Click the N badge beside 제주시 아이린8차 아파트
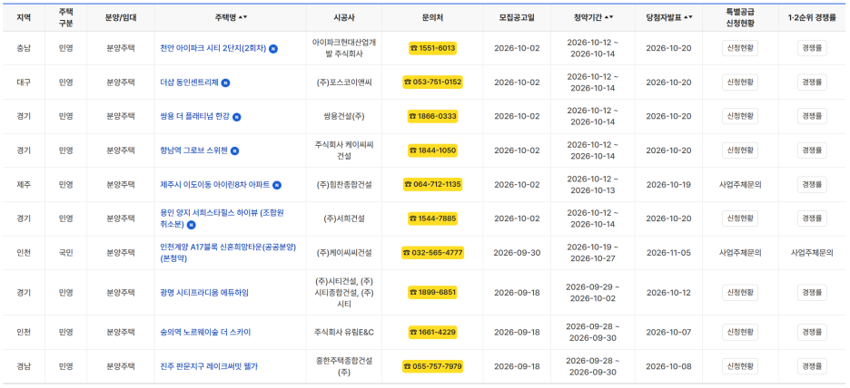 pyautogui.click(x=277, y=185)
